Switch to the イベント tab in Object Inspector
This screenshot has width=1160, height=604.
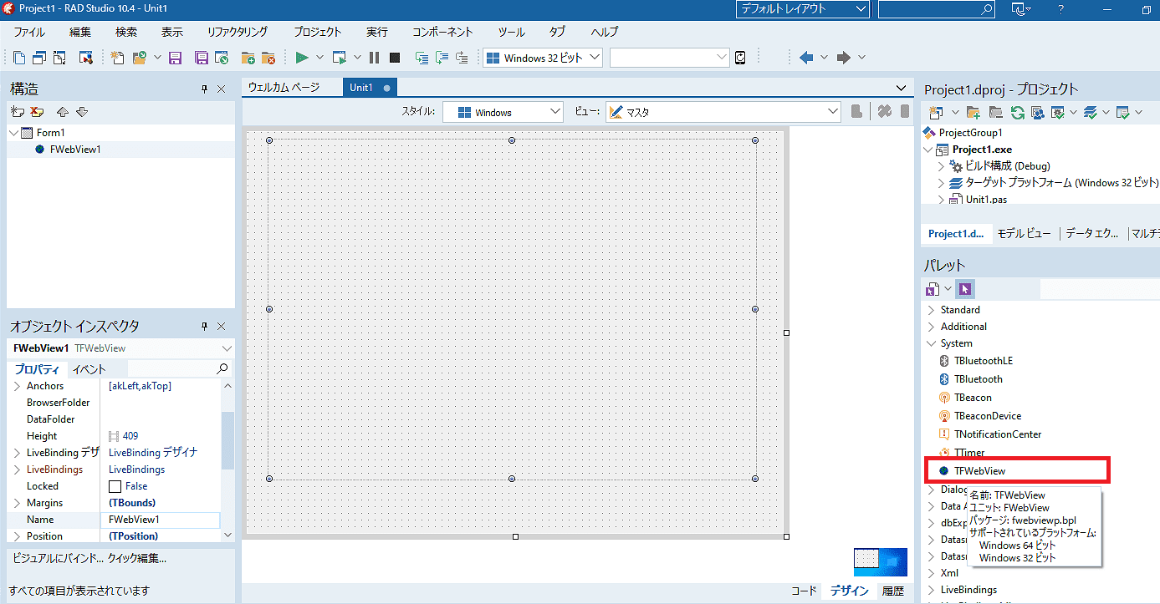(x=89, y=369)
